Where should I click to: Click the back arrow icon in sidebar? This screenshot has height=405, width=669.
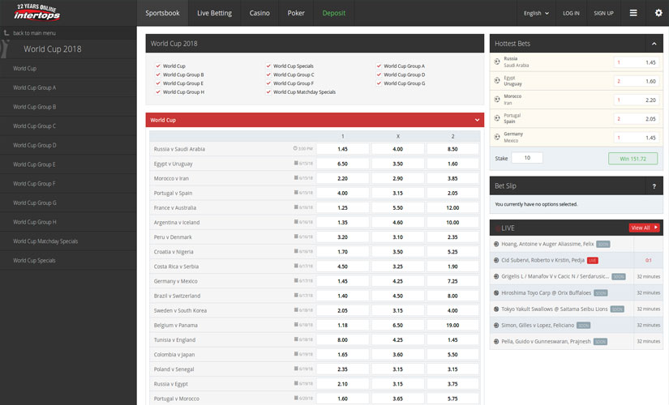[6, 33]
